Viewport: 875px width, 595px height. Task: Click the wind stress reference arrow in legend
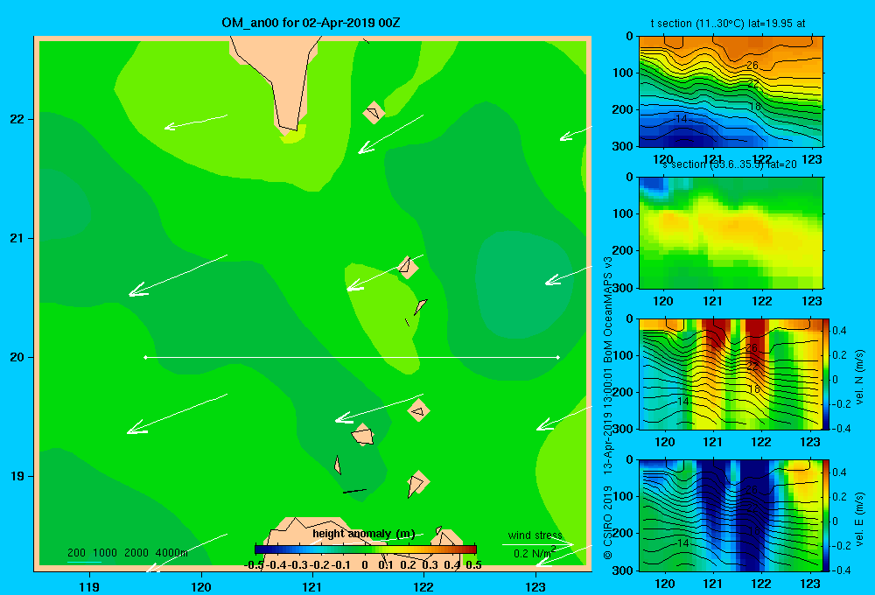[x=537, y=544]
